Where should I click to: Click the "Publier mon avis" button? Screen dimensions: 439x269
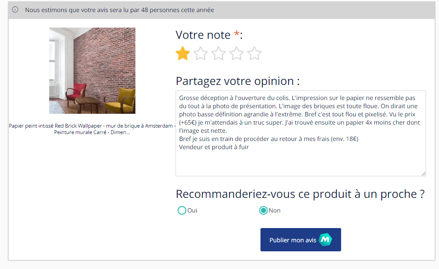301,239
